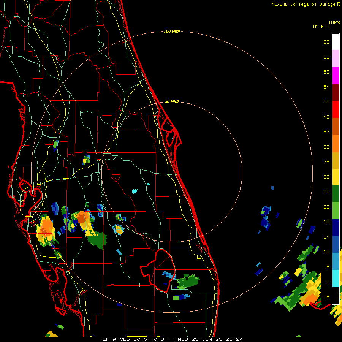Click the 26 value on the legend
Screen dimensions: 342x342
point(326,192)
